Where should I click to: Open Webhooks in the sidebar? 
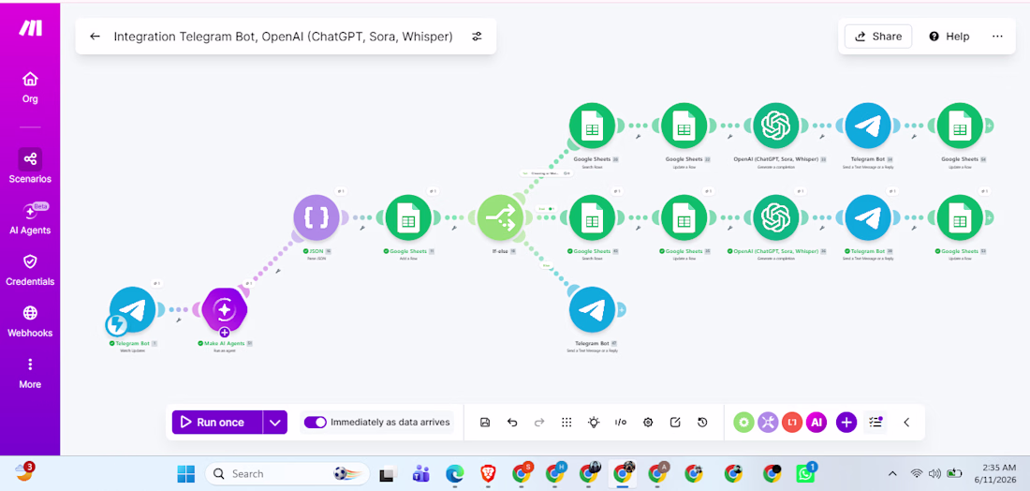tap(30, 321)
